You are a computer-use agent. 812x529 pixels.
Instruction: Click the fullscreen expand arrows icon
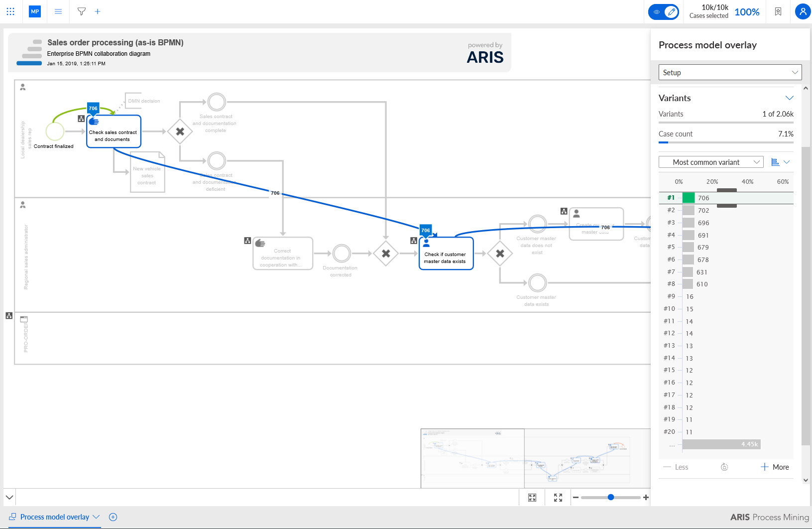[x=558, y=498]
